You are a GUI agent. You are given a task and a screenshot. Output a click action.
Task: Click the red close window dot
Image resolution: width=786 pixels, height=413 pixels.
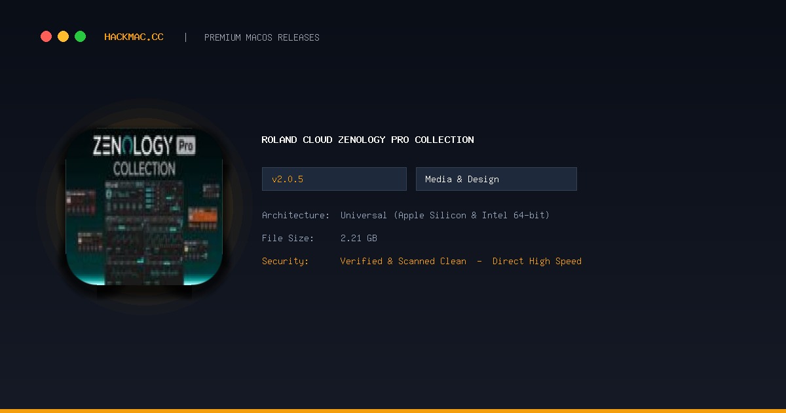[46, 37]
